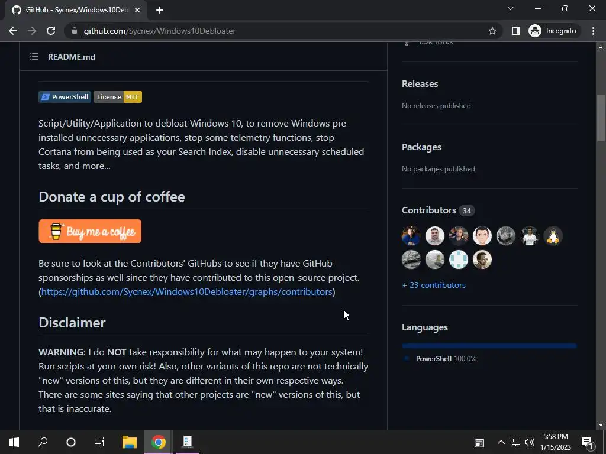Open the second avatar in second contributor row
Image resolution: width=606 pixels, height=454 pixels.
tap(435, 260)
